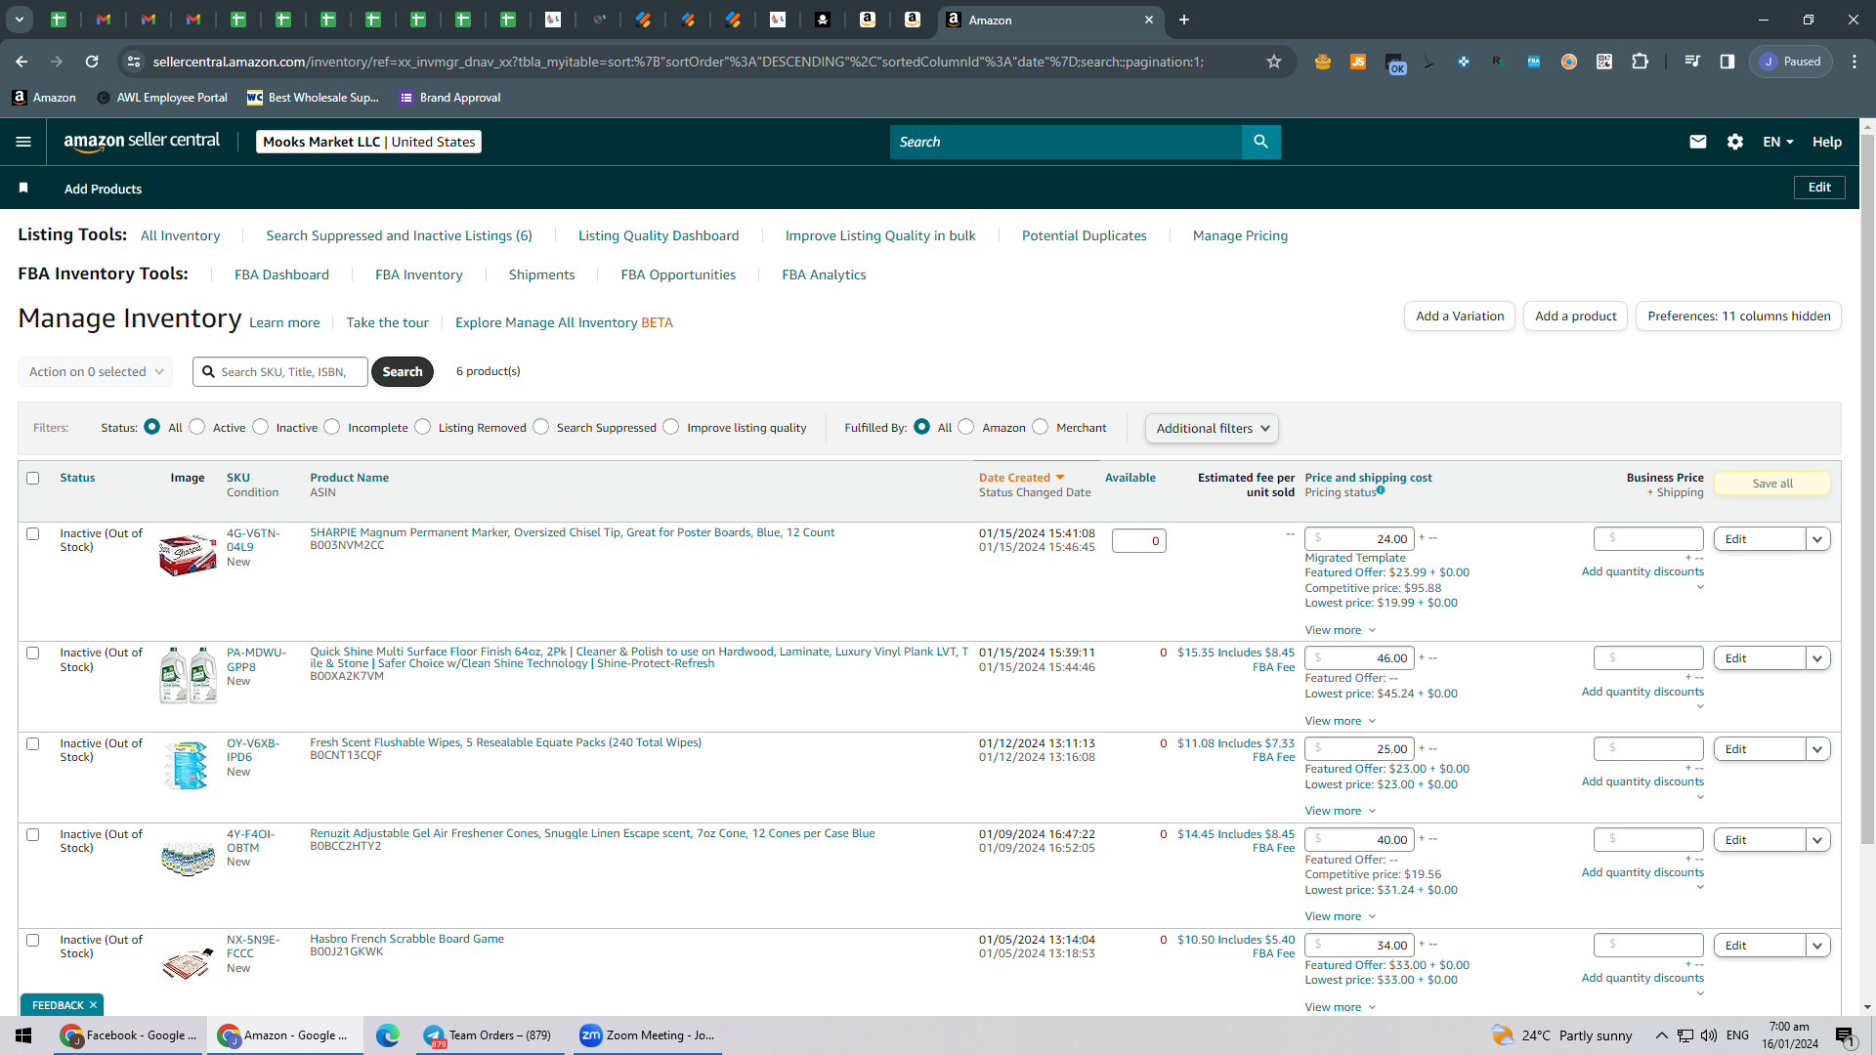Check the select-all checkbox in table header

click(33, 479)
